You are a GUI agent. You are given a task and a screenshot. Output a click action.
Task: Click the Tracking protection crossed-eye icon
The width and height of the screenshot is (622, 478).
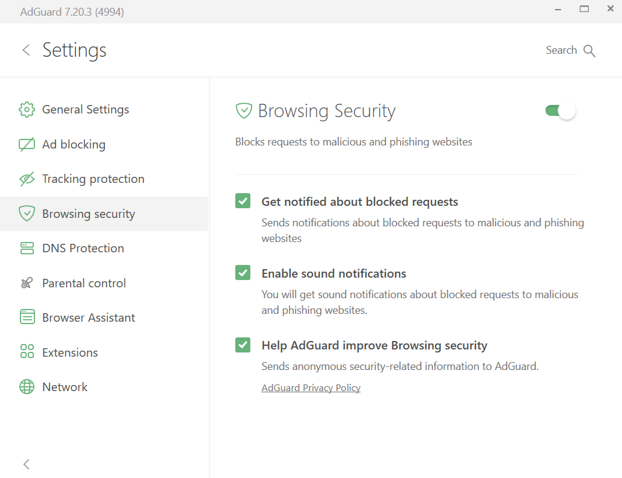[27, 179]
